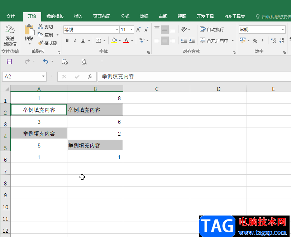Image resolution: width=291 pixels, height=237 pixels.
Task: Click the Undo arrow
Action: [x=45, y=61]
